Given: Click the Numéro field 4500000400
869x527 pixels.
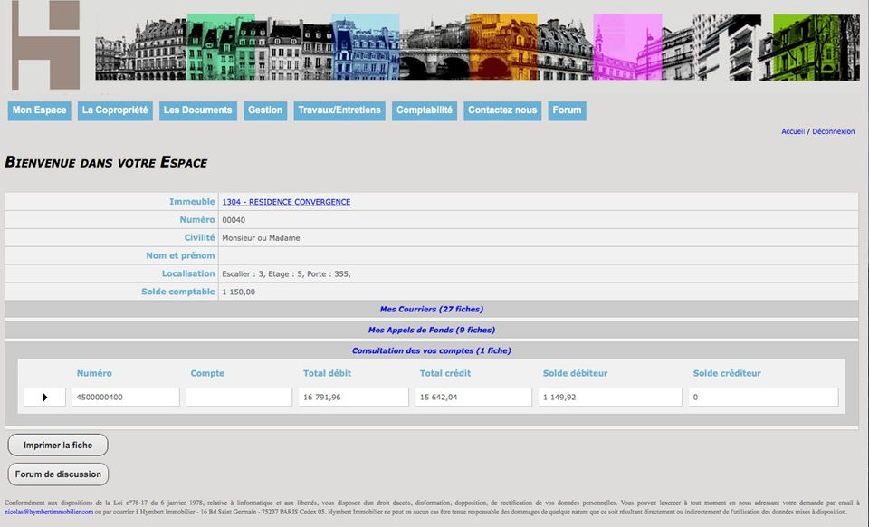Looking at the screenshot, I should [126, 397].
